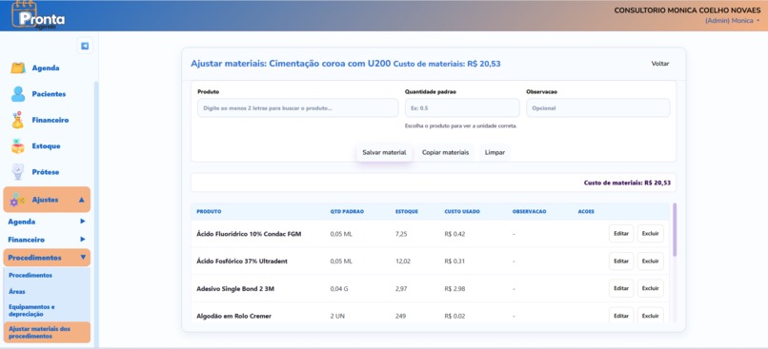Collapse the Procedimentos submenu
Viewport: 768px width, 349px height.
pyautogui.click(x=47, y=258)
